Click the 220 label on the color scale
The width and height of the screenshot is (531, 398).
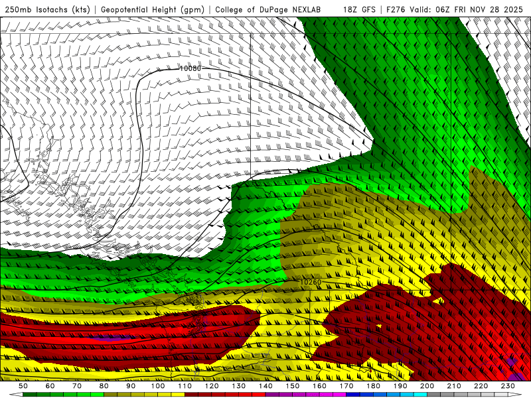click(x=481, y=386)
